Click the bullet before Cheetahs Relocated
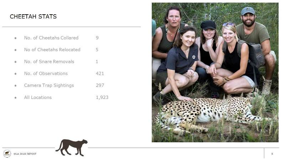 [x=15, y=50]
